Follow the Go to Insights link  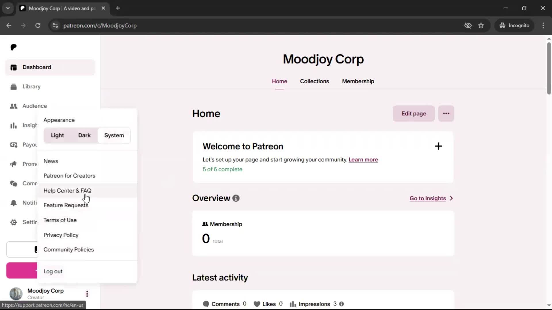pos(428,198)
